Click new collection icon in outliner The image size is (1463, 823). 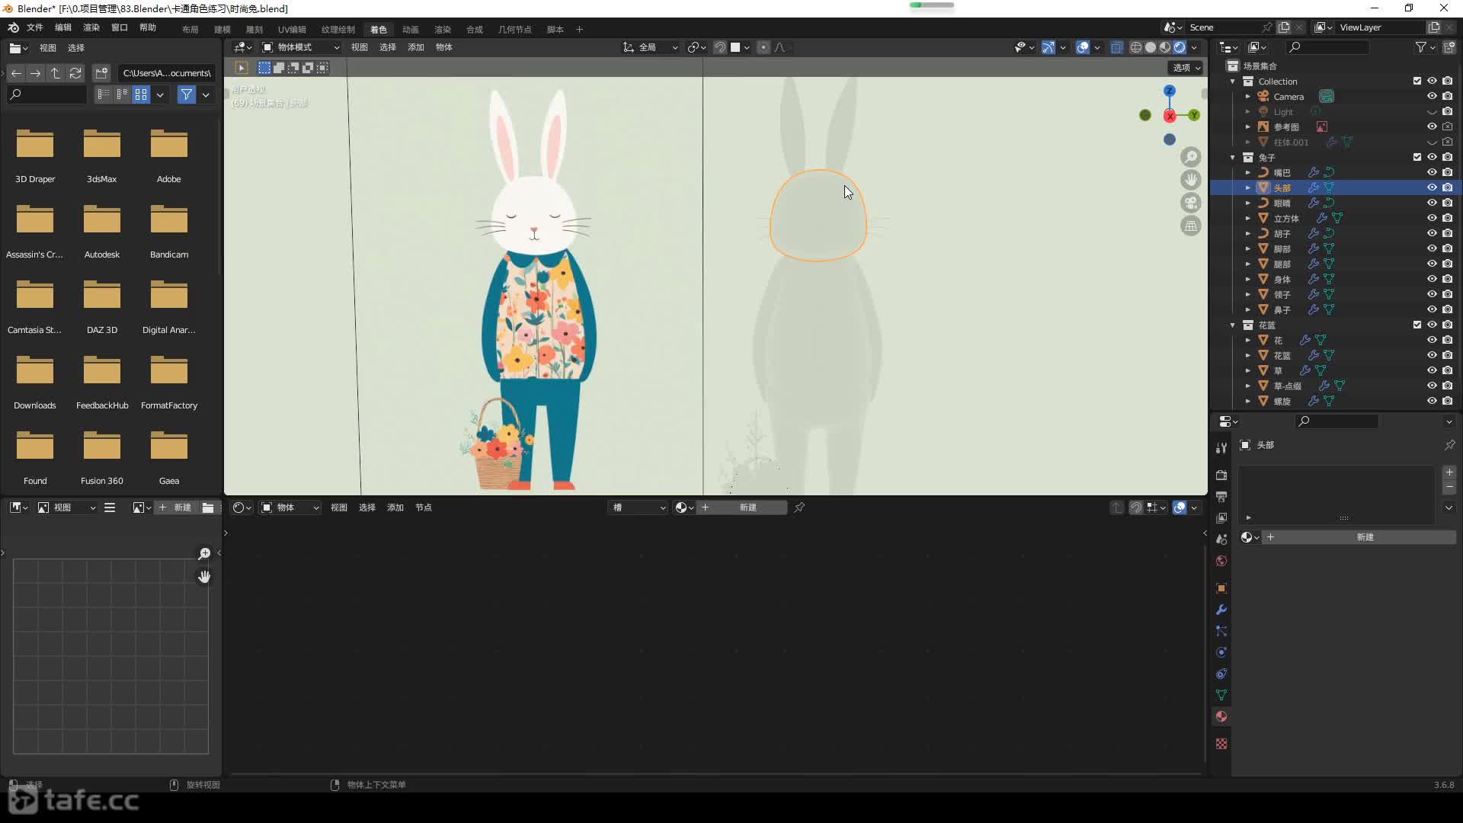pyautogui.click(x=1449, y=47)
